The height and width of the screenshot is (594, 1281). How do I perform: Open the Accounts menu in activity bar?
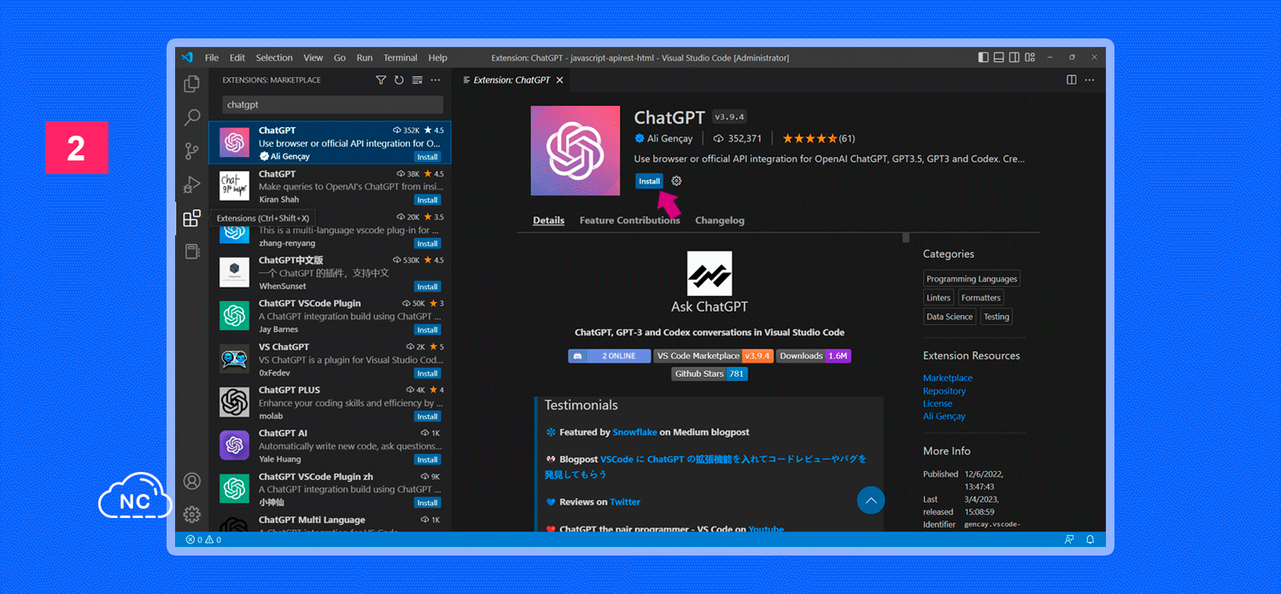click(x=192, y=481)
